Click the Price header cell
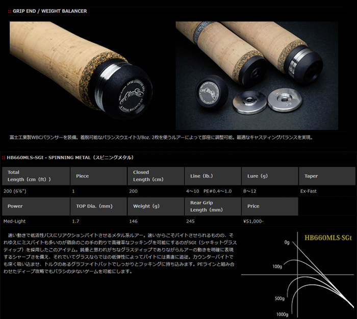Screen dimensions: 357x319 click(x=270, y=206)
